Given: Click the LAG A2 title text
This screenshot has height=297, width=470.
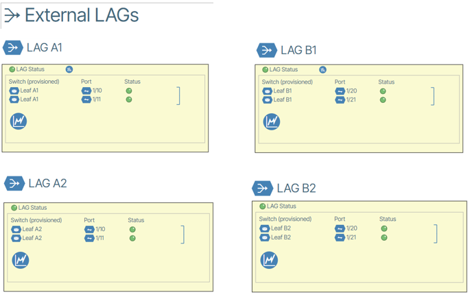Looking at the screenshot, I should coord(47,183).
